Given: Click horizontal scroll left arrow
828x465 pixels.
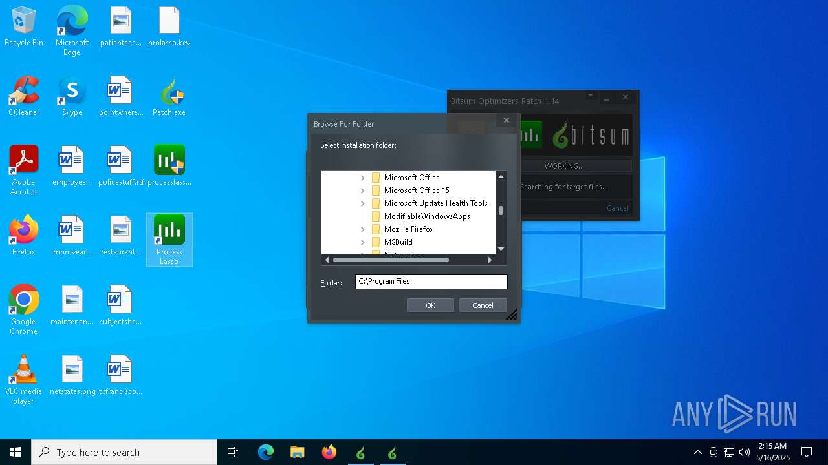Looking at the screenshot, I should pos(327,260).
